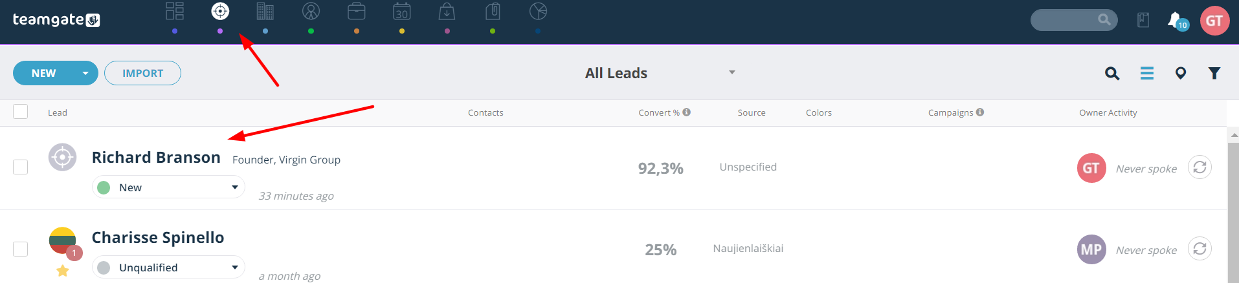Open the Unqualified status dropdown for Charisse
1239x283 pixels.
(x=168, y=267)
